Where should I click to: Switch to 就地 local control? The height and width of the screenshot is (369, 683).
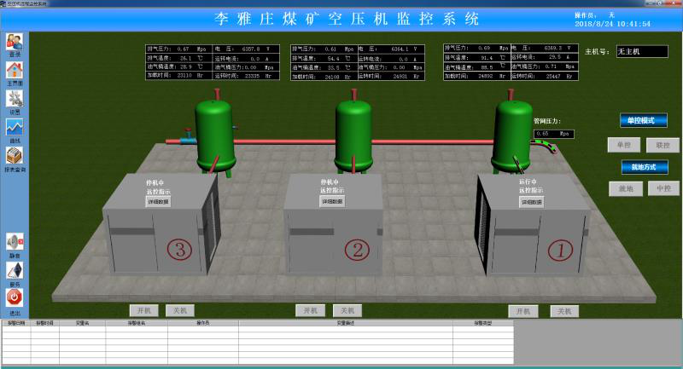pos(625,188)
